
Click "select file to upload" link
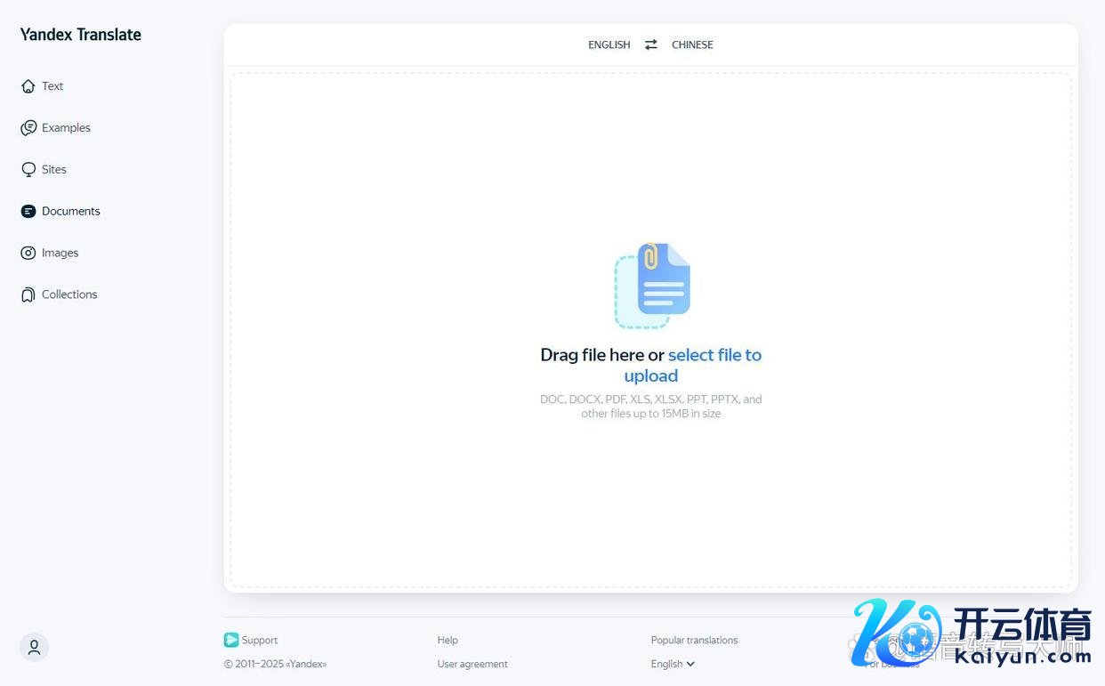tap(714, 355)
